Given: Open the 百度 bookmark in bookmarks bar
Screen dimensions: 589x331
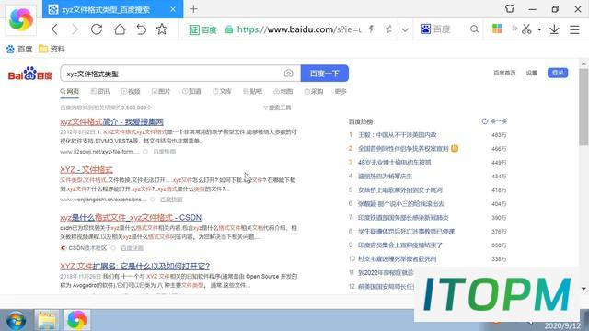Looking at the screenshot, I should point(19,49).
